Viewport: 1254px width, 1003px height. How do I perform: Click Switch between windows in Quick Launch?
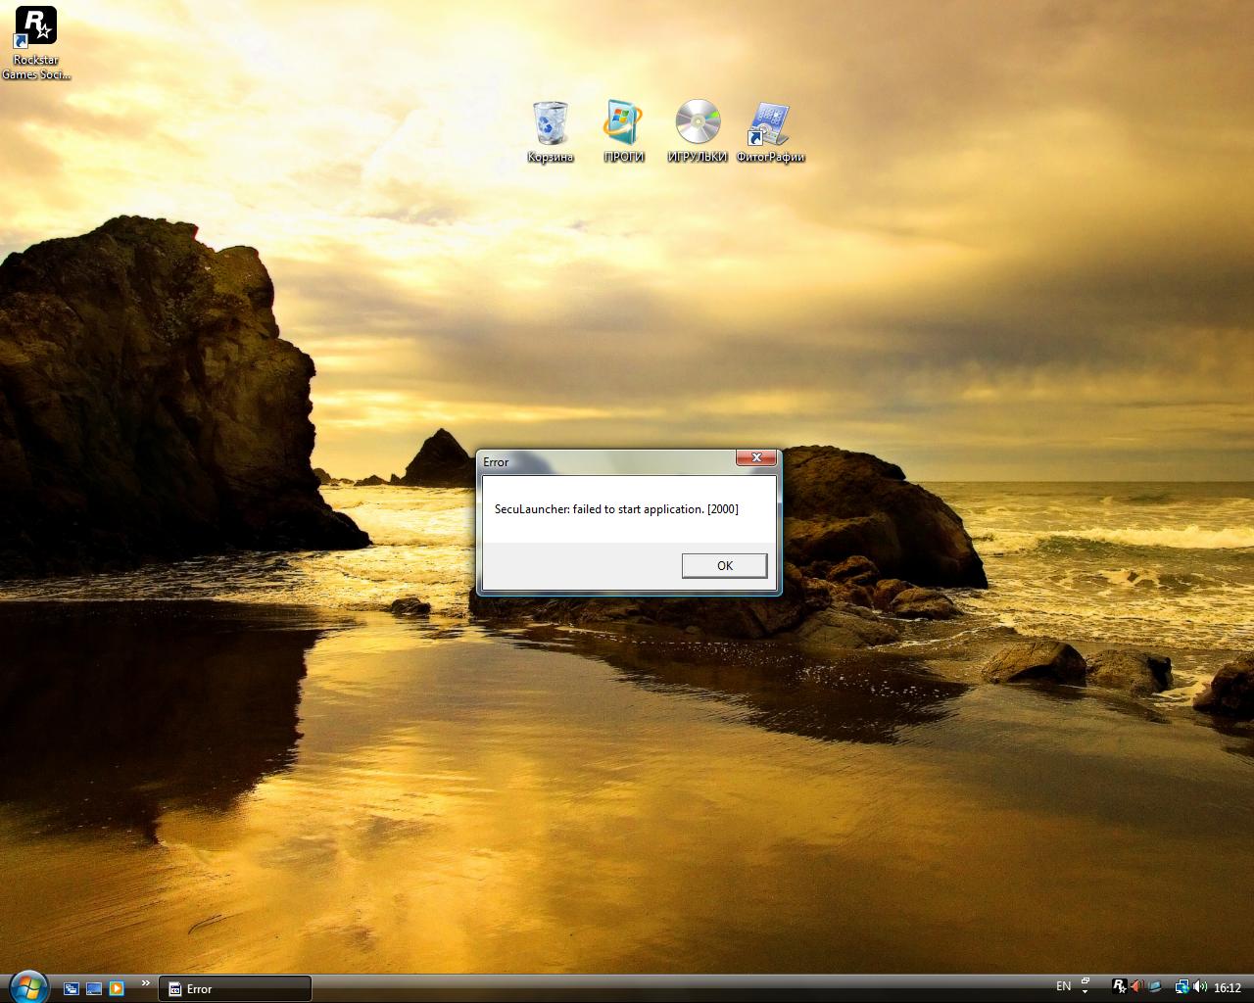click(x=72, y=988)
